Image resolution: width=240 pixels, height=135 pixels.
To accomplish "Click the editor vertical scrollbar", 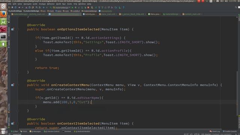I will (x=237, y=93).
